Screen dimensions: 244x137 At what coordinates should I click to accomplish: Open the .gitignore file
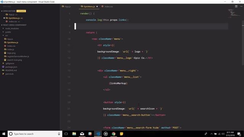10,64
